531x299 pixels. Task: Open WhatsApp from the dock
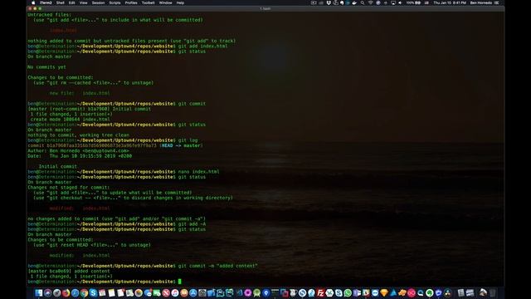[x=348, y=293]
